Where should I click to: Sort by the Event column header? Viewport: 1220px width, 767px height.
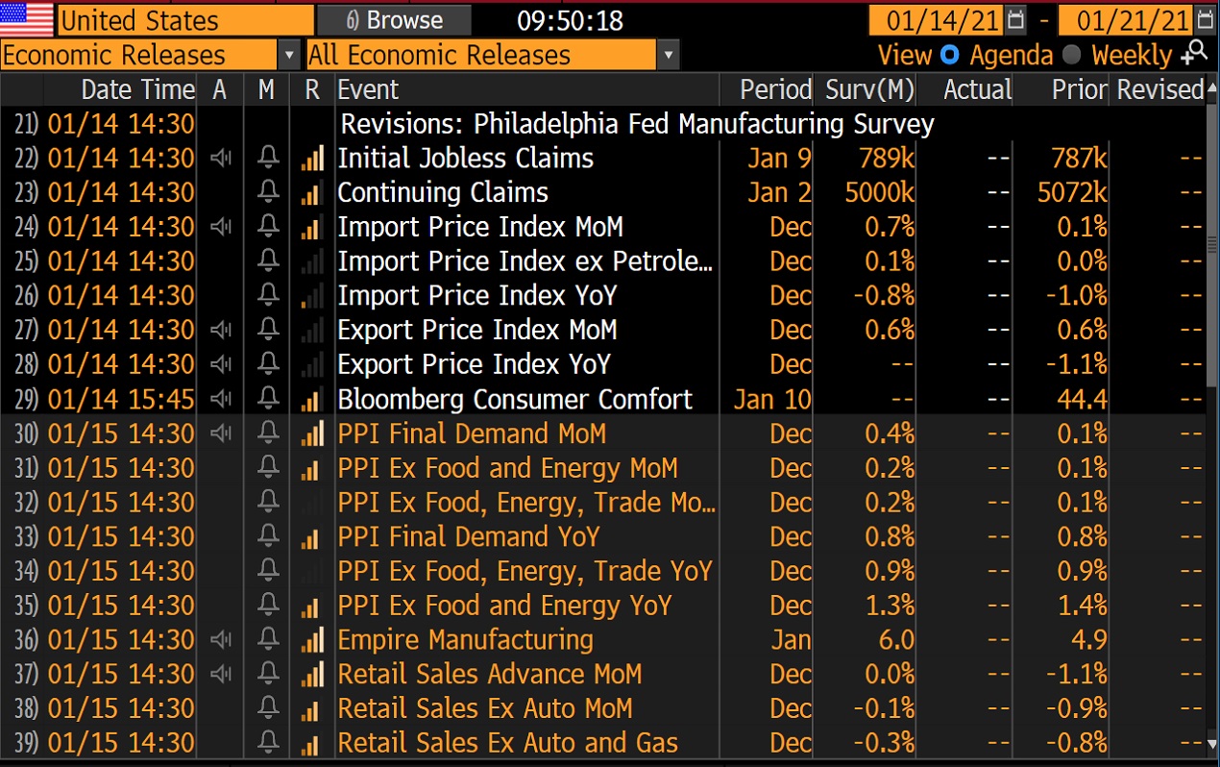pos(368,89)
